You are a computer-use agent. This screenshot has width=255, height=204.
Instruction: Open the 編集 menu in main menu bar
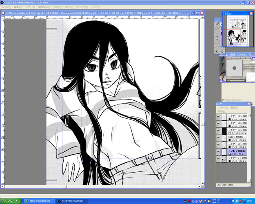click(18, 7)
